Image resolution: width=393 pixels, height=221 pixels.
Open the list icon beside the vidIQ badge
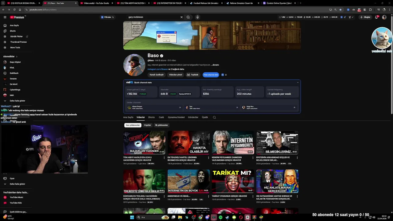(x=226, y=75)
